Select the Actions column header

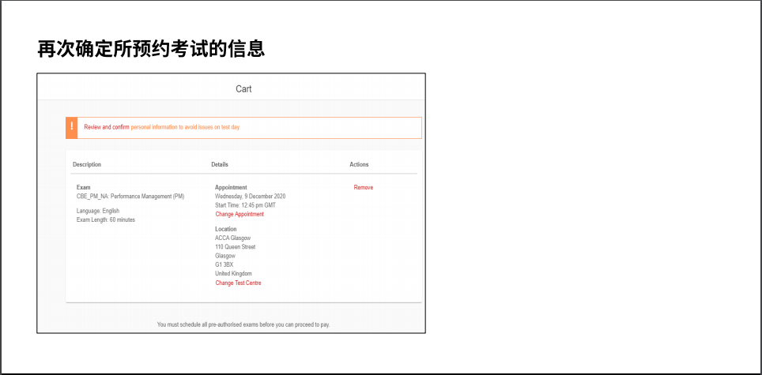pyautogui.click(x=359, y=164)
